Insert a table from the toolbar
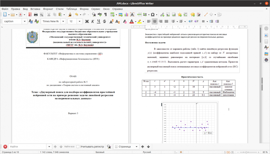The width and height of the screenshot is (270, 154). (112, 15)
